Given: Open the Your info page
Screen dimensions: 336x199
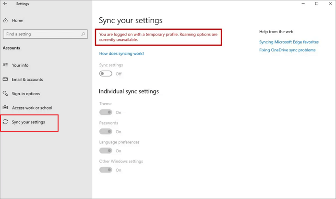Looking at the screenshot, I should point(20,65).
